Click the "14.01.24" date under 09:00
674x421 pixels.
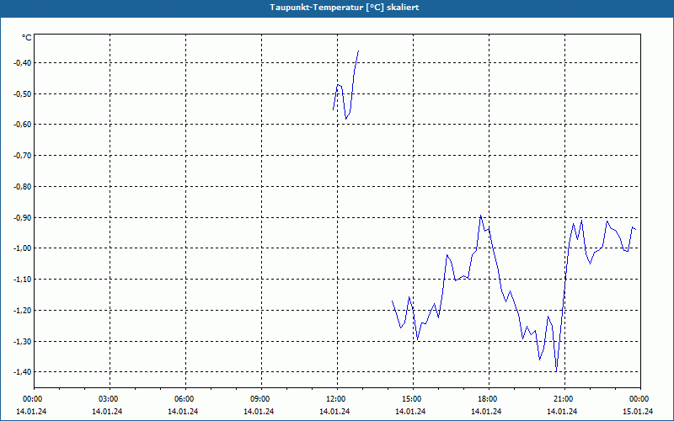click(x=259, y=412)
